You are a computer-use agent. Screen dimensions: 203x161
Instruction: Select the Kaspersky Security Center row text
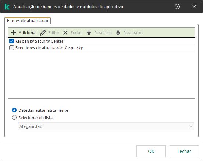pos(39,41)
